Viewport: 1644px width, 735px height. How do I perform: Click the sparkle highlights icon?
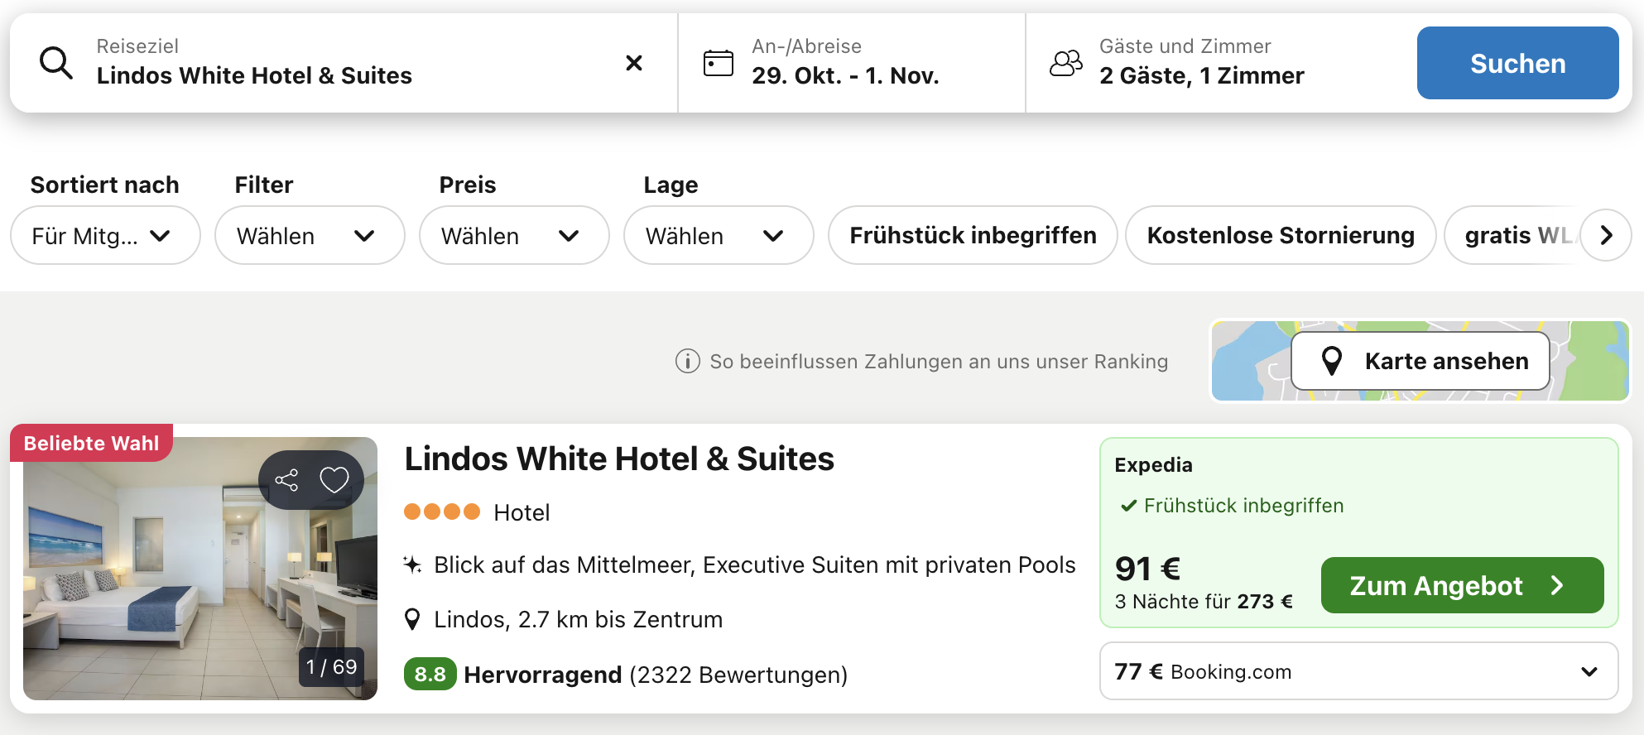pyautogui.click(x=412, y=565)
